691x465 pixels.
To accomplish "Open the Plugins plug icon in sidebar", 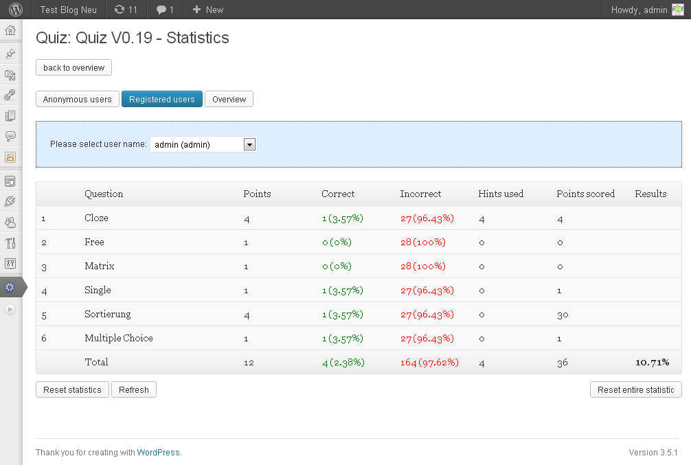I will (x=10, y=202).
